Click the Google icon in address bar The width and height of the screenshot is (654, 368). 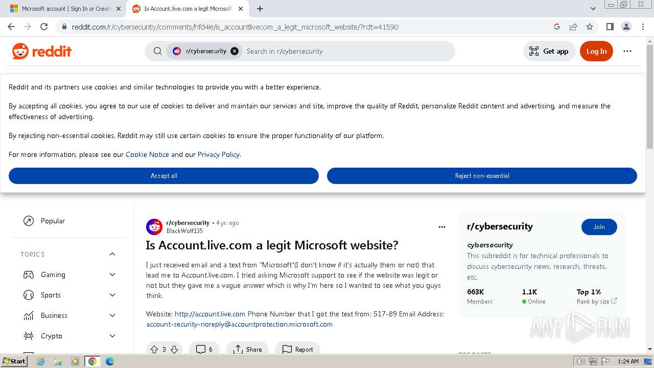pos(557,27)
